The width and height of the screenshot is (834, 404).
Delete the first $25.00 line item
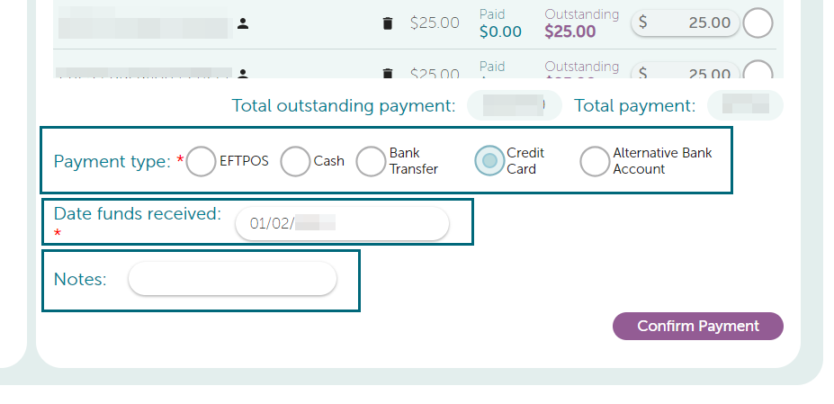point(388,23)
